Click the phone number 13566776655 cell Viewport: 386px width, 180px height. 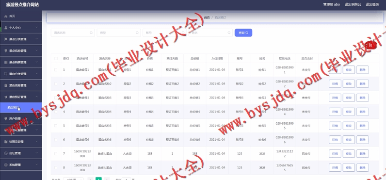pyautogui.click(x=285, y=168)
